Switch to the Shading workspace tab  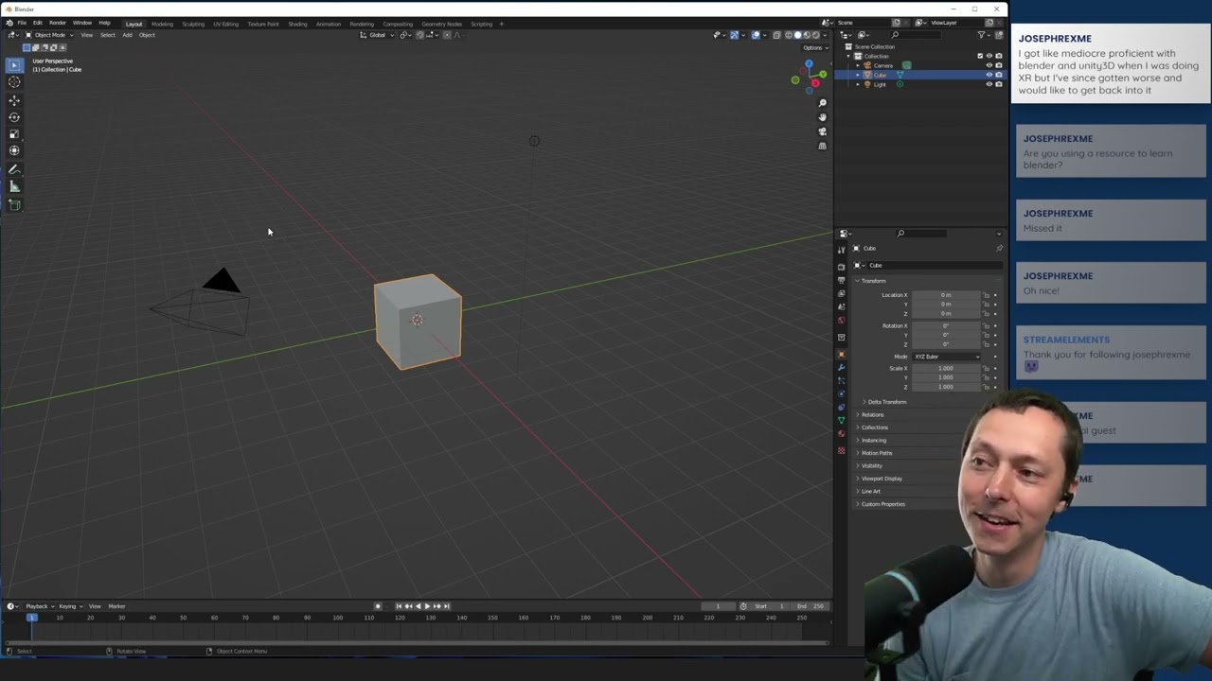tap(297, 24)
